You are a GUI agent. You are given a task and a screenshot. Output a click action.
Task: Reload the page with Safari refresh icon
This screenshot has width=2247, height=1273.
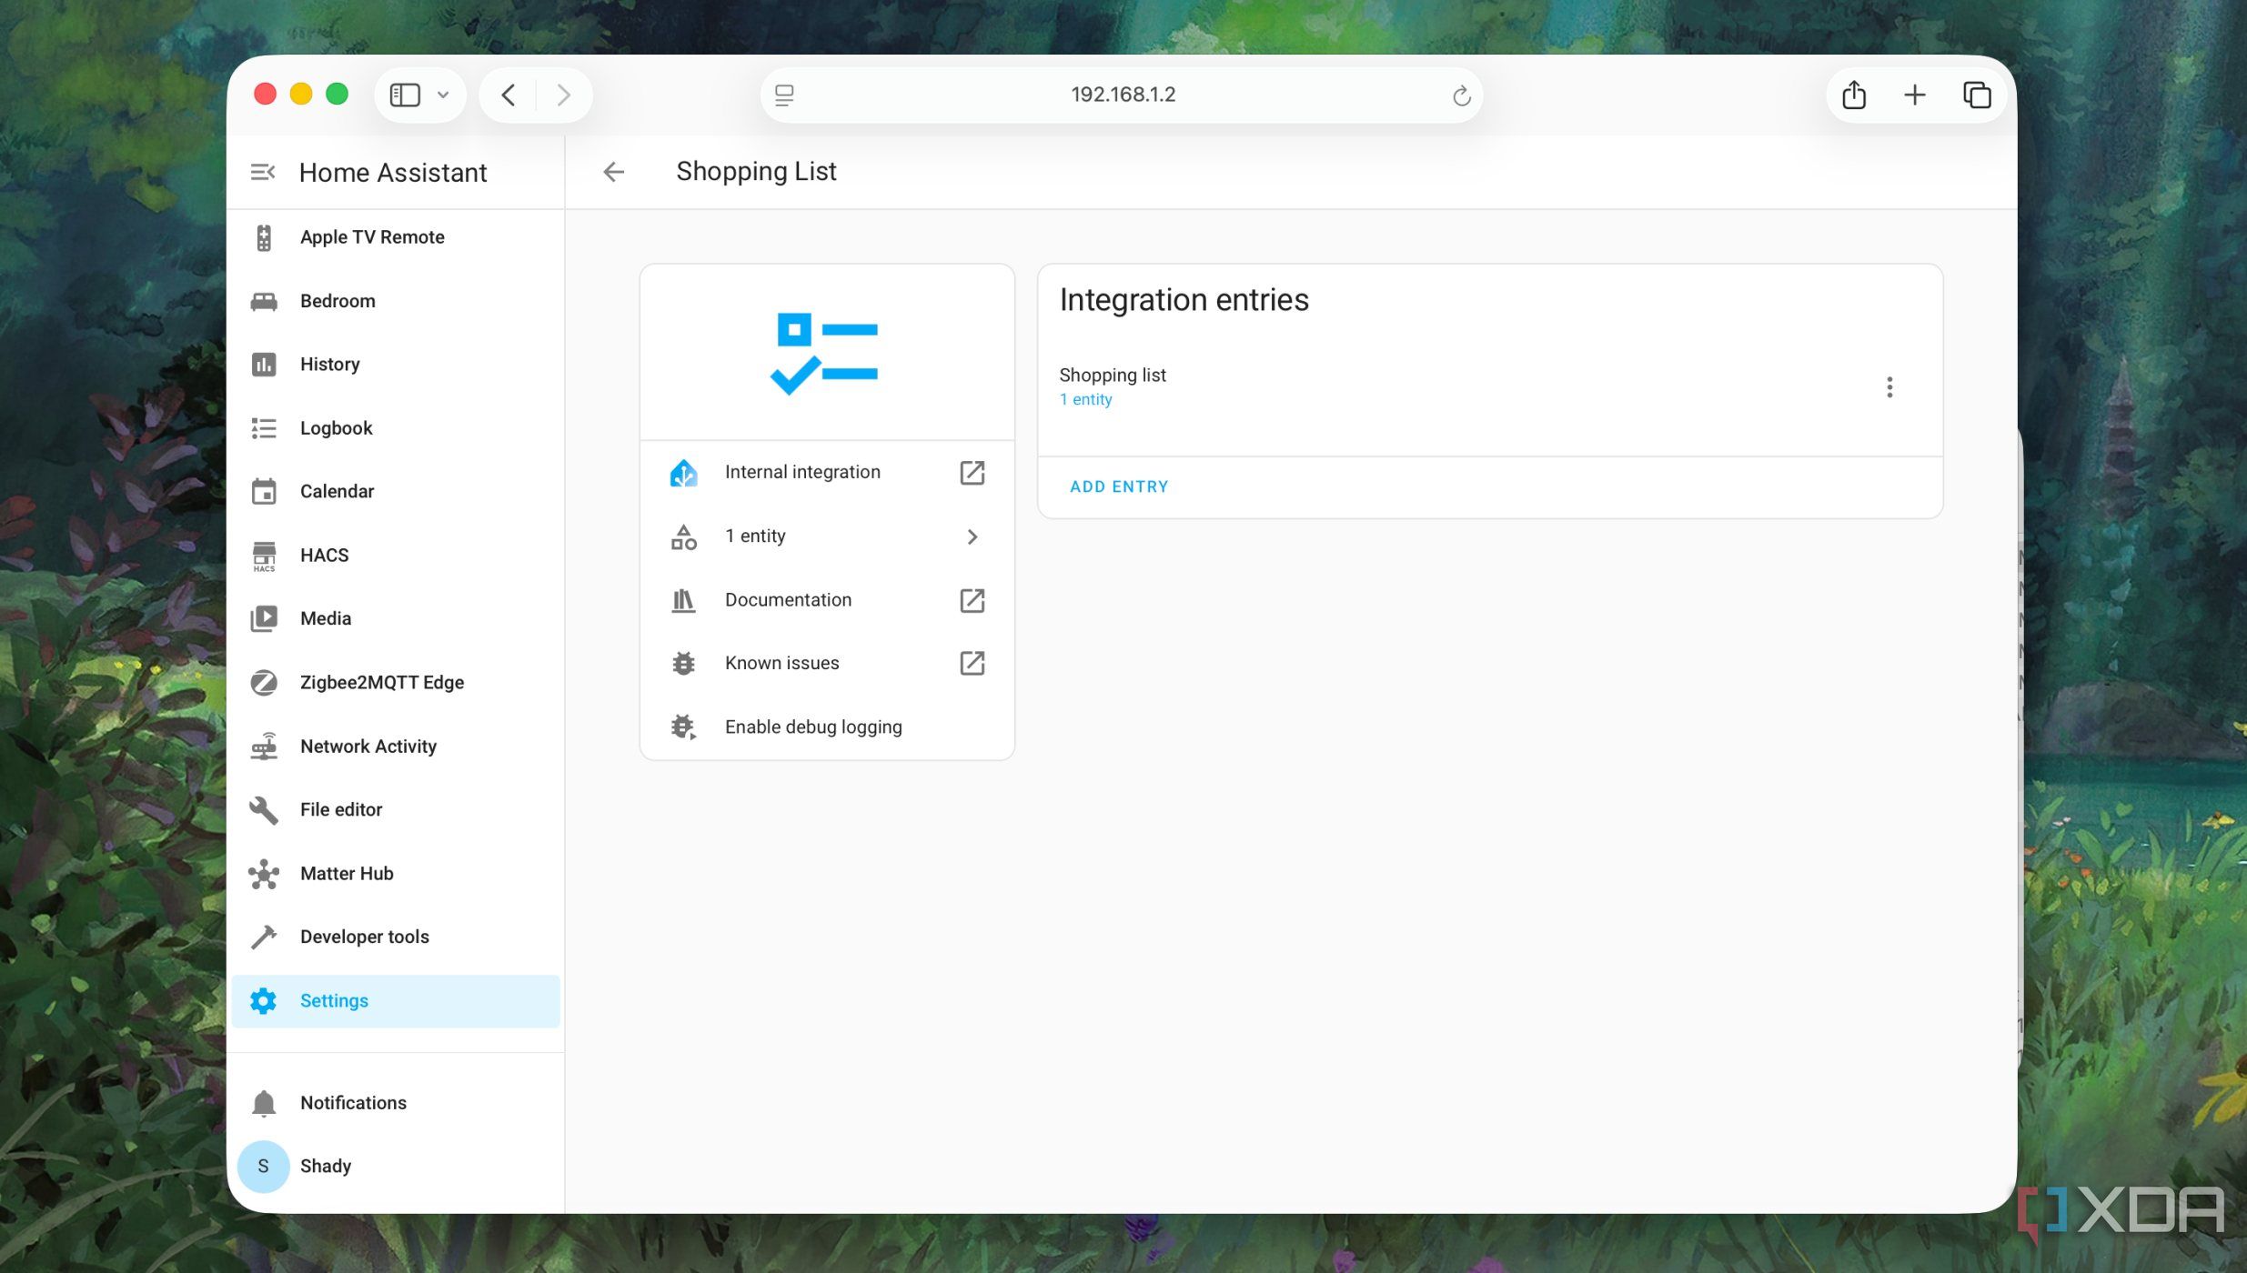coord(1461,95)
